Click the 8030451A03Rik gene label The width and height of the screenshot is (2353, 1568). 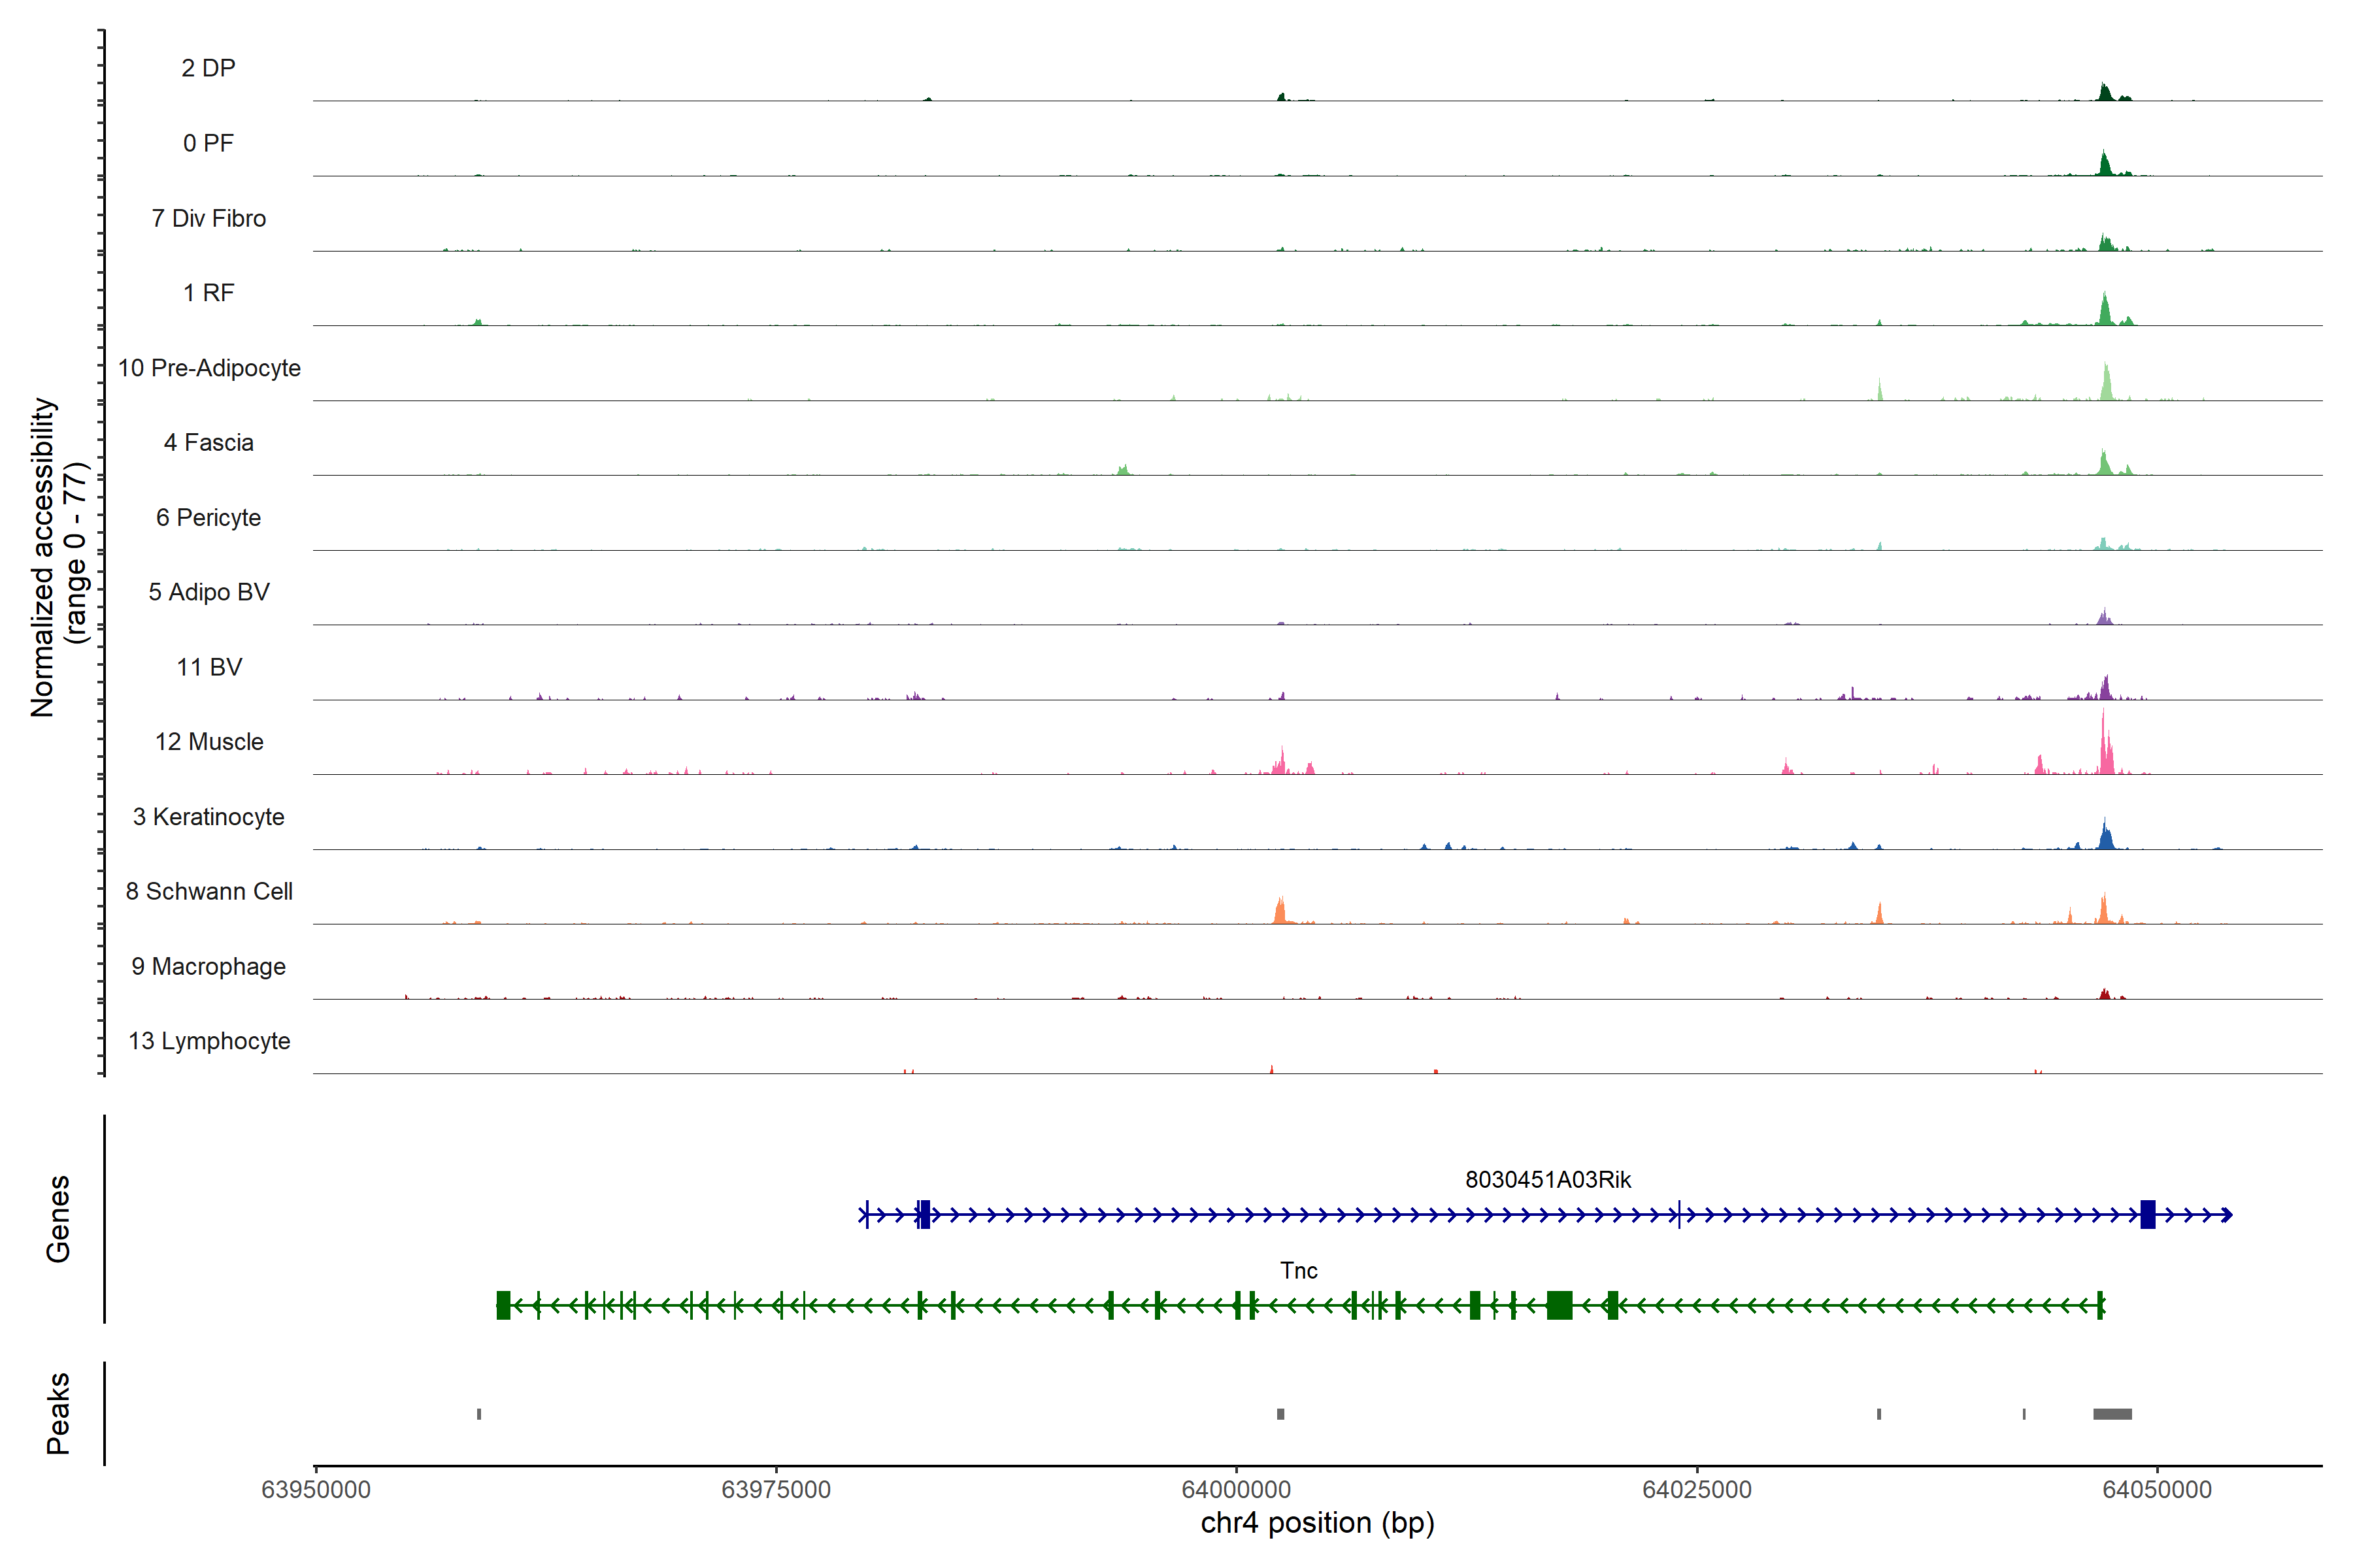point(1548,1180)
